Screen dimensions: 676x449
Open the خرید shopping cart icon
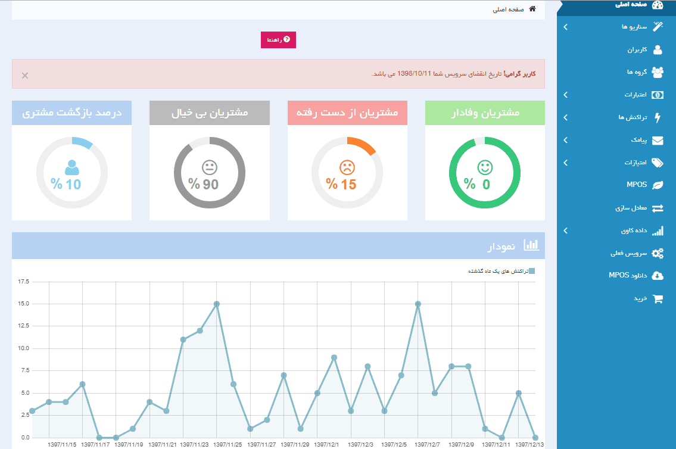pyautogui.click(x=658, y=298)
